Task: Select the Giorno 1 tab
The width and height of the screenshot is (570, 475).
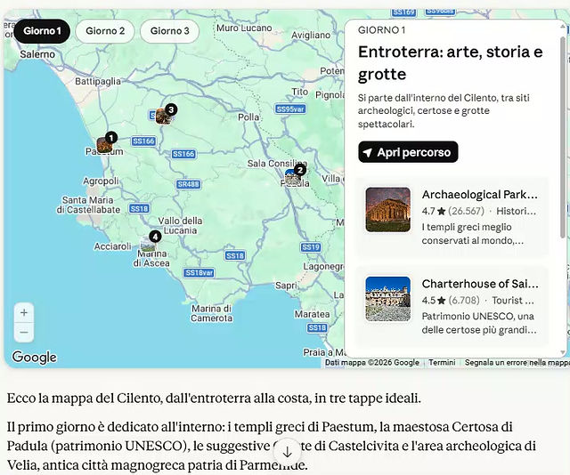Action: 42,31
